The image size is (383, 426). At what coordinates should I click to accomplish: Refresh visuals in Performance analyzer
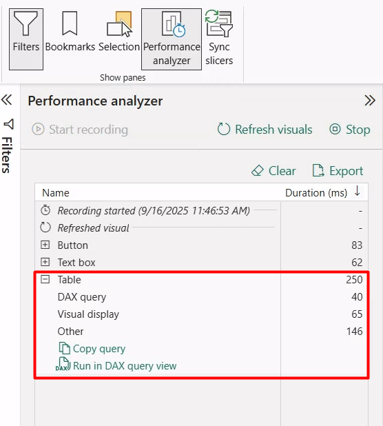(x=265, y=130)
